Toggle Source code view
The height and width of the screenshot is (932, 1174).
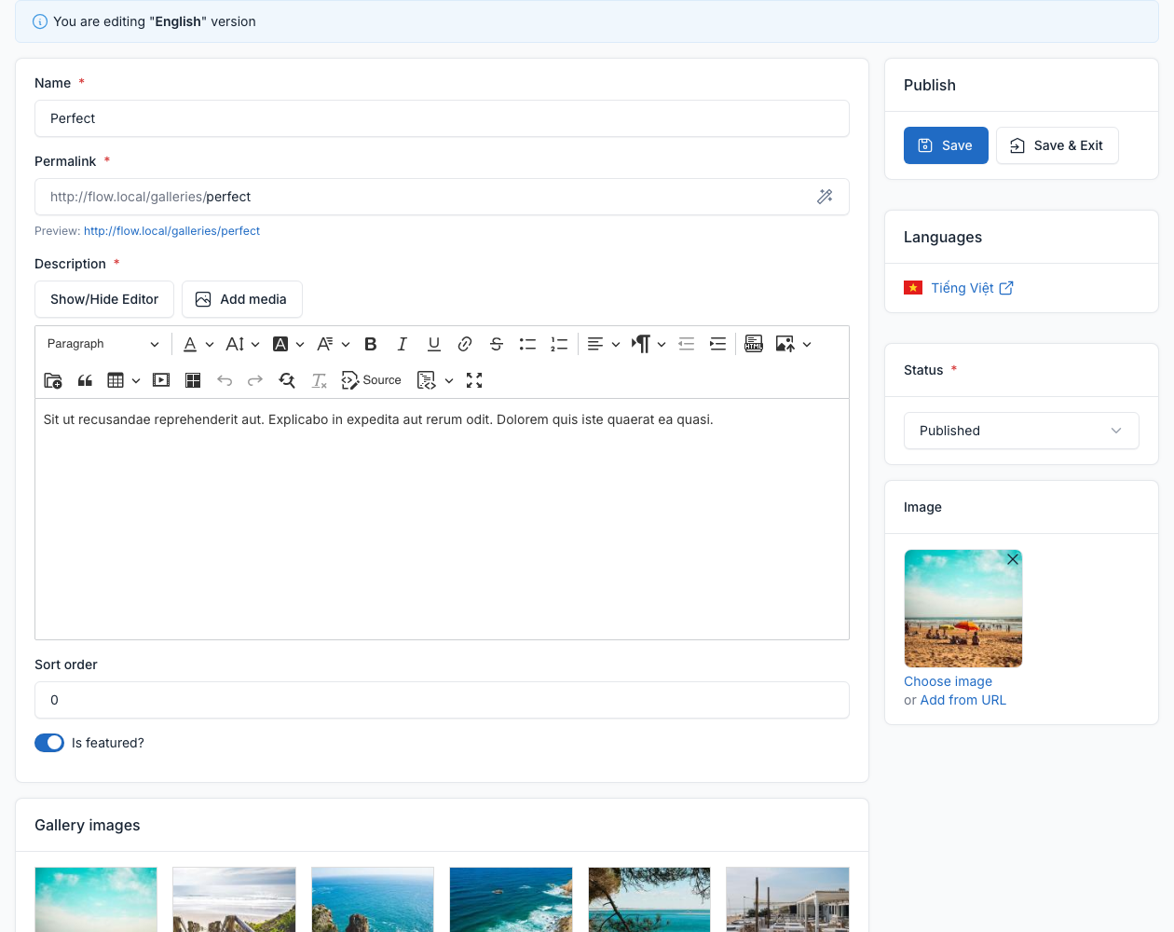[372, 380]
